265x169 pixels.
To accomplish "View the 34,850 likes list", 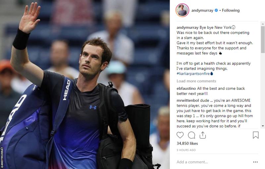I will [x=187, y=143].
